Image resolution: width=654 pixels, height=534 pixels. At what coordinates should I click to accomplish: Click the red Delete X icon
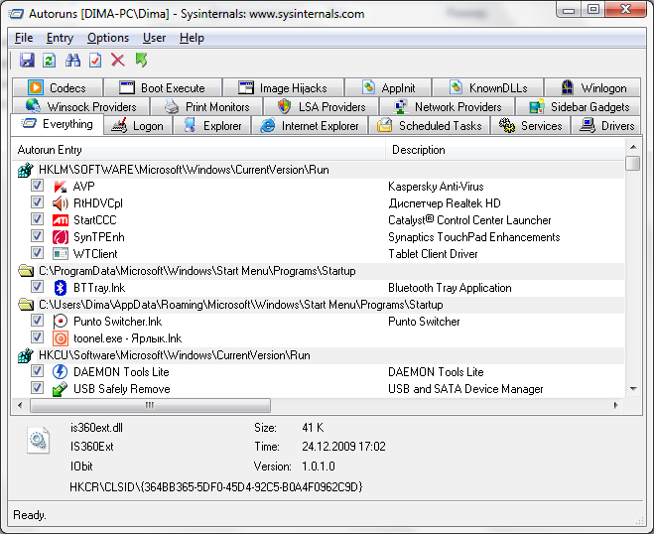(x=118, y=61)
